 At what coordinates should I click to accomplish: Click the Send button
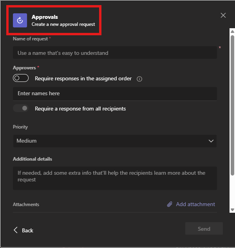pyautogui.click(x=204, y=228)
